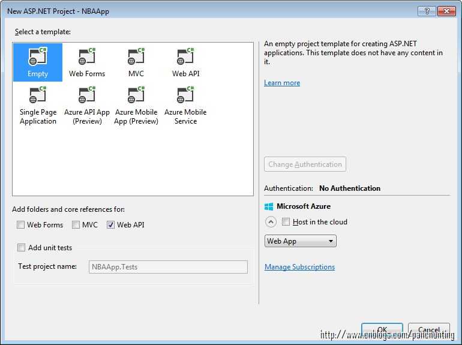Collapse the Microsoft Azure section chevron
This screenshot has width=462, height=345.
(271, 222)
